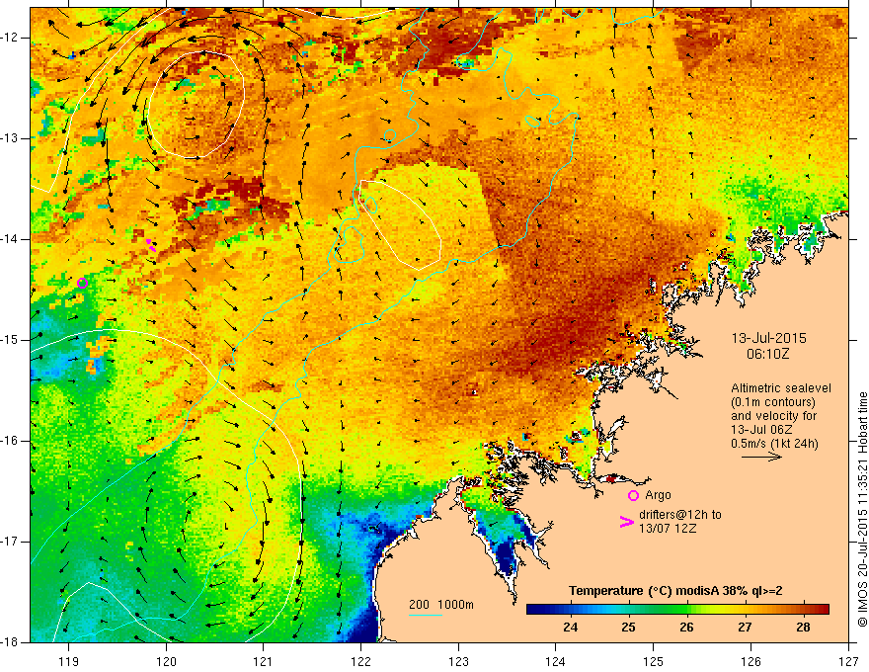The image size is (869, 672).
Task: Click the '13-Jul 06Z' caption line
Action: pos(761,430)
